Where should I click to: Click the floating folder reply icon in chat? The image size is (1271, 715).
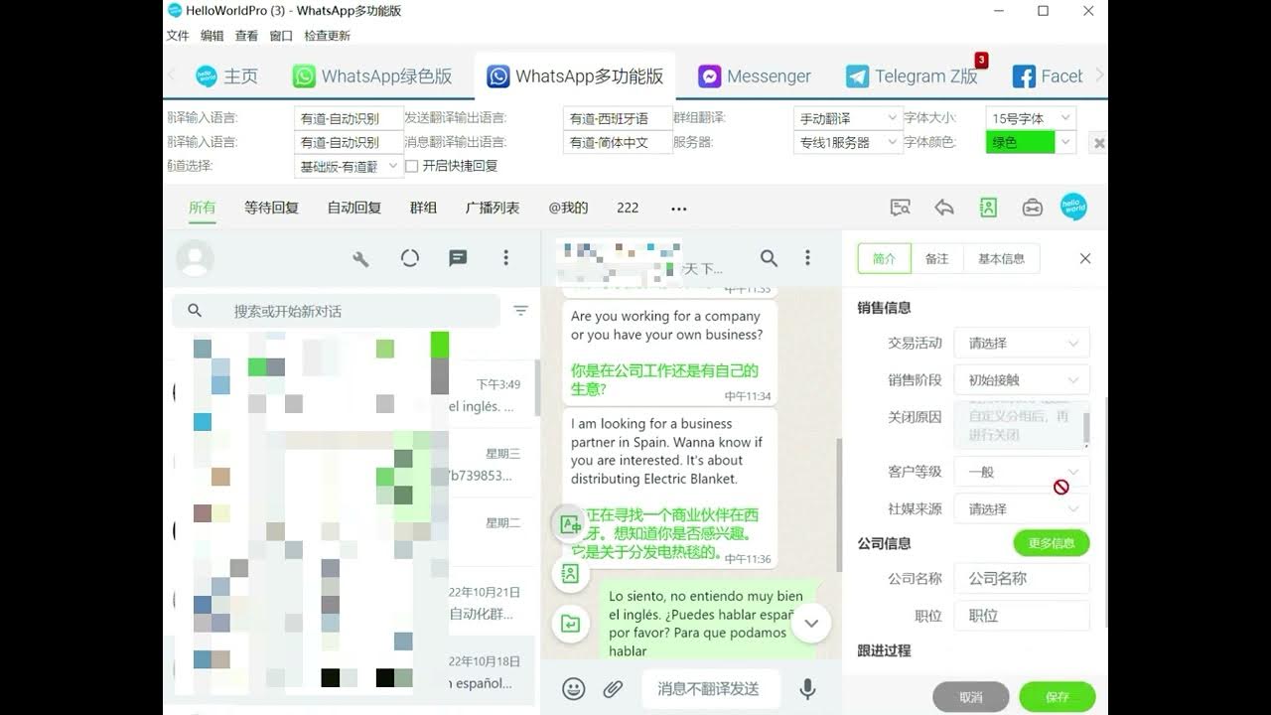tap(571, 624)
